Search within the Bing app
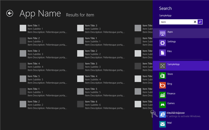 pos(181,85)
